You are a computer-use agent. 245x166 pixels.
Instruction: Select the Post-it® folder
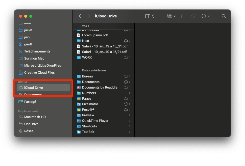pos(104,110)
